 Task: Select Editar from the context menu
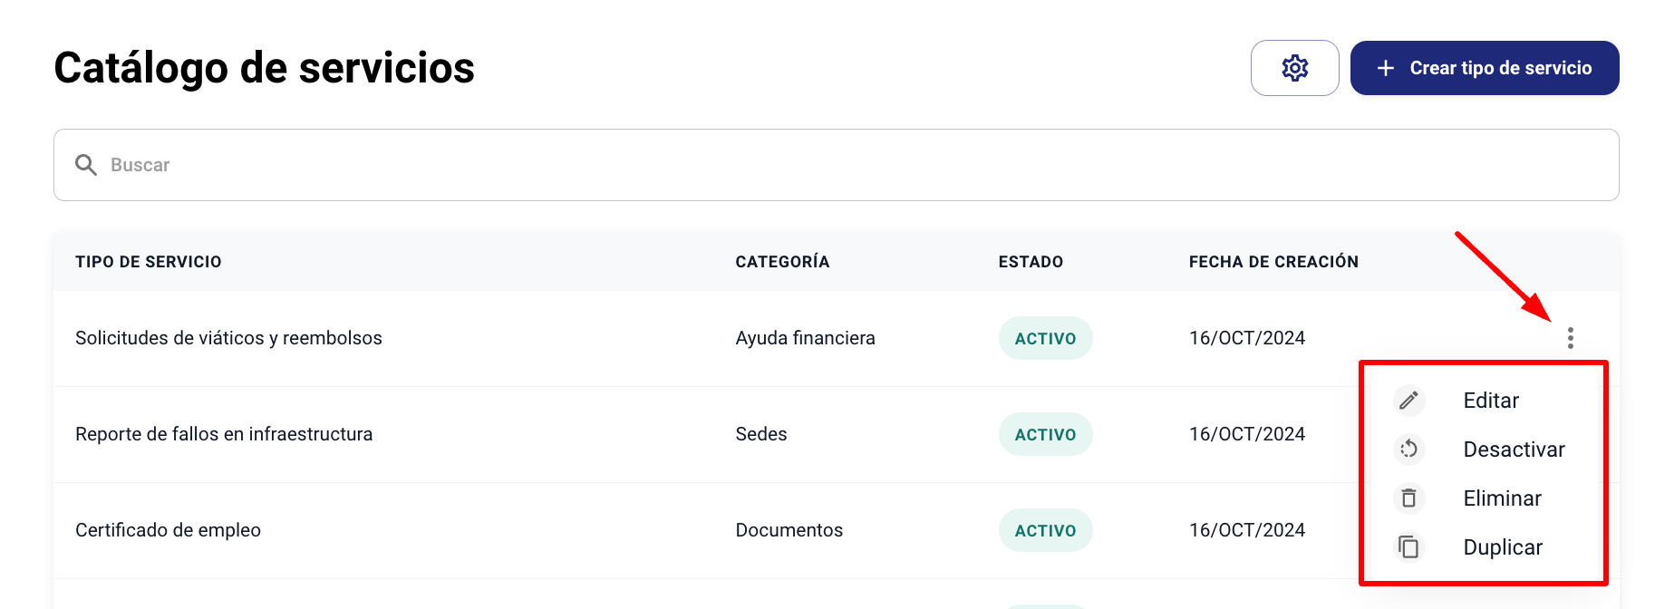[x=1490, y=401]
